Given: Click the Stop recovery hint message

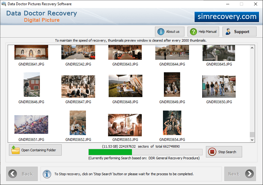Looking at the screenshot, I should click(124, 174).
